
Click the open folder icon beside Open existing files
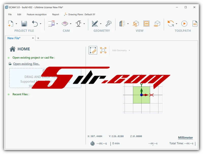[10, 64]
